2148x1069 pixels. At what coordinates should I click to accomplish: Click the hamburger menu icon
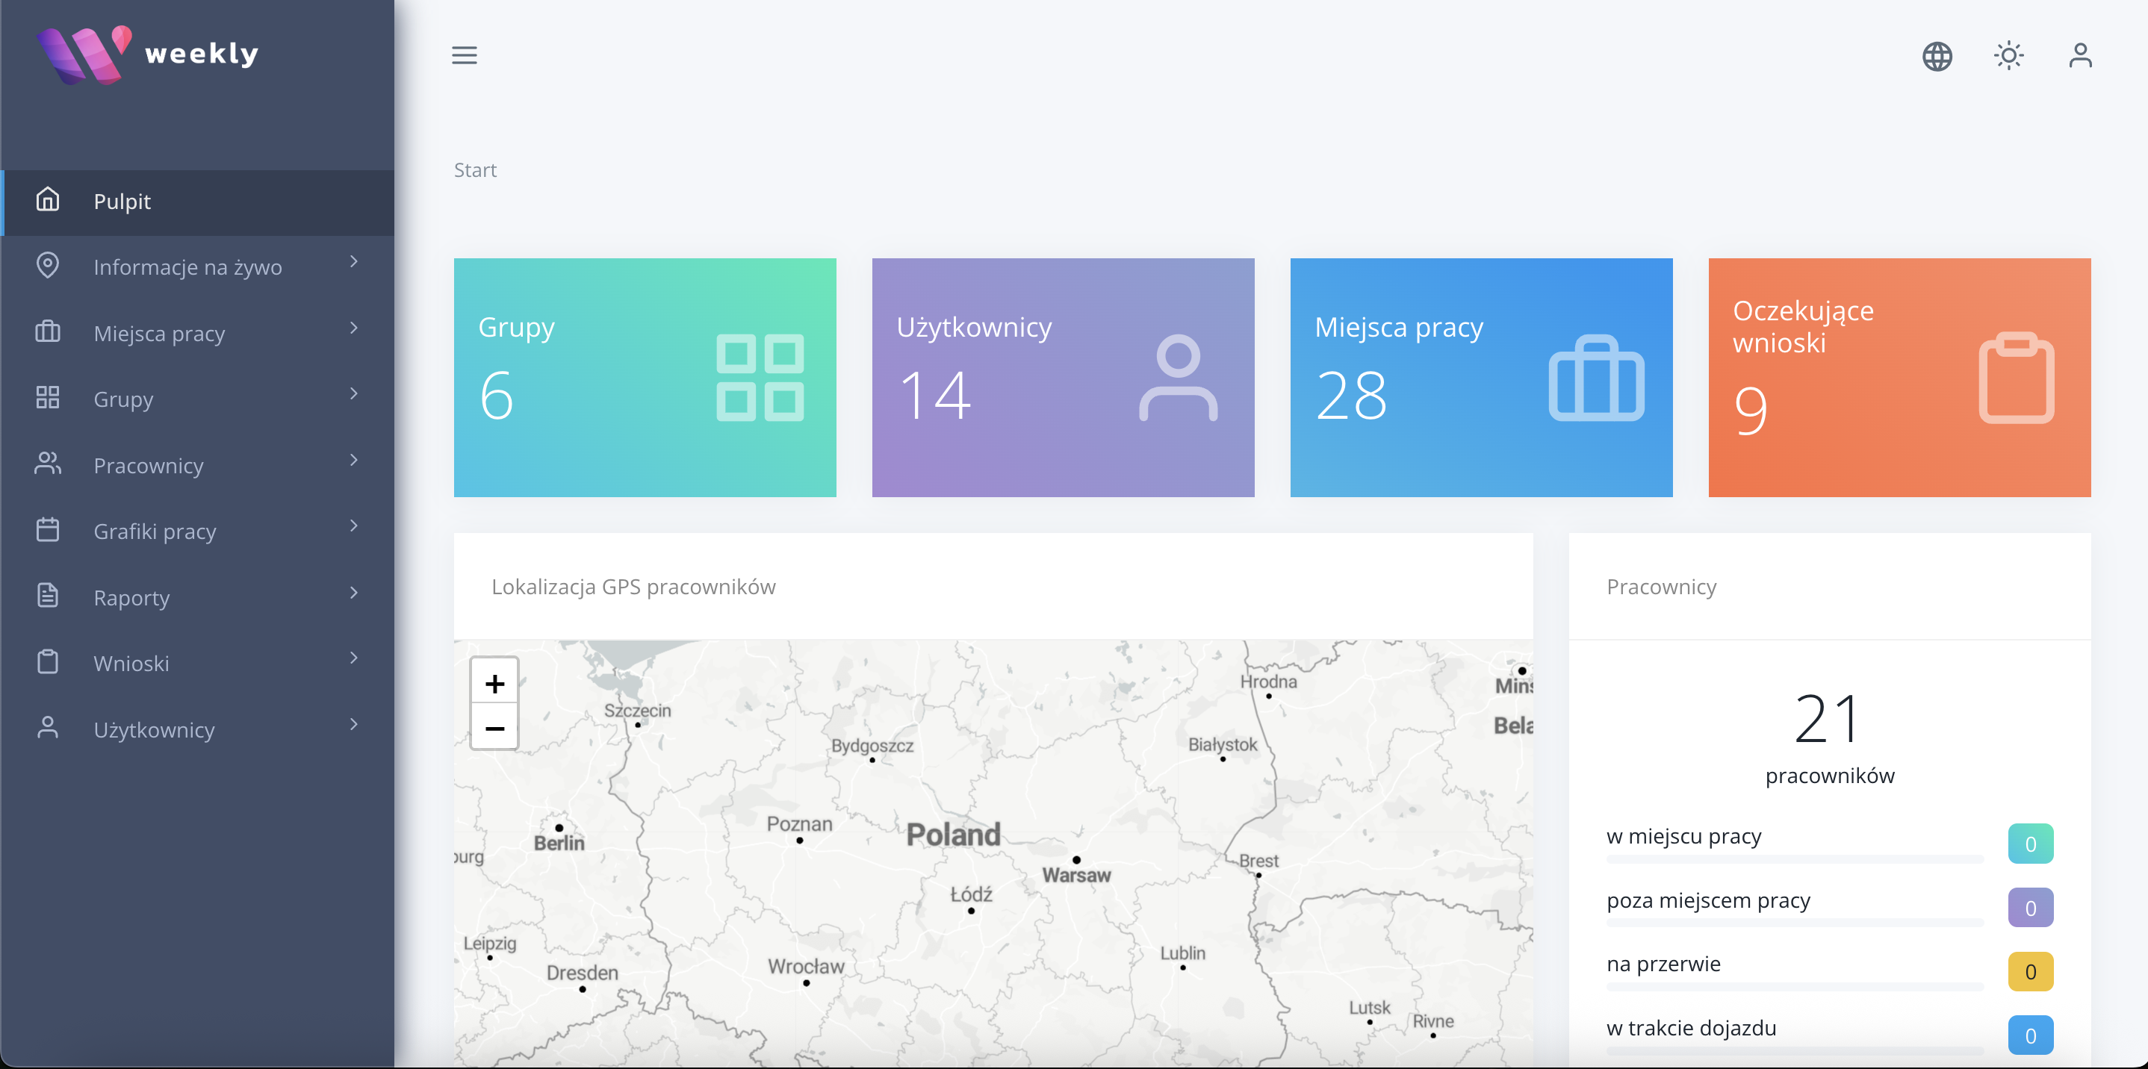click(465, 55)
